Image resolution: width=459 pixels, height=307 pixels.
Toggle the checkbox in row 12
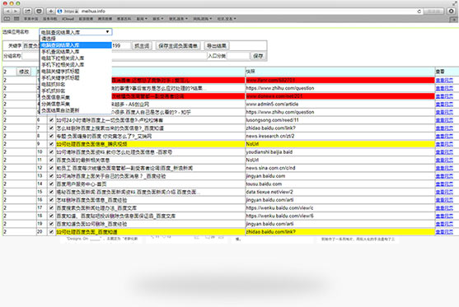pos(51,168)
